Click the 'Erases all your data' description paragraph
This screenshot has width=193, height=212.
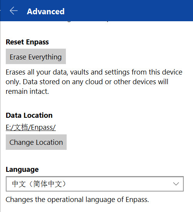coord(94,81)
